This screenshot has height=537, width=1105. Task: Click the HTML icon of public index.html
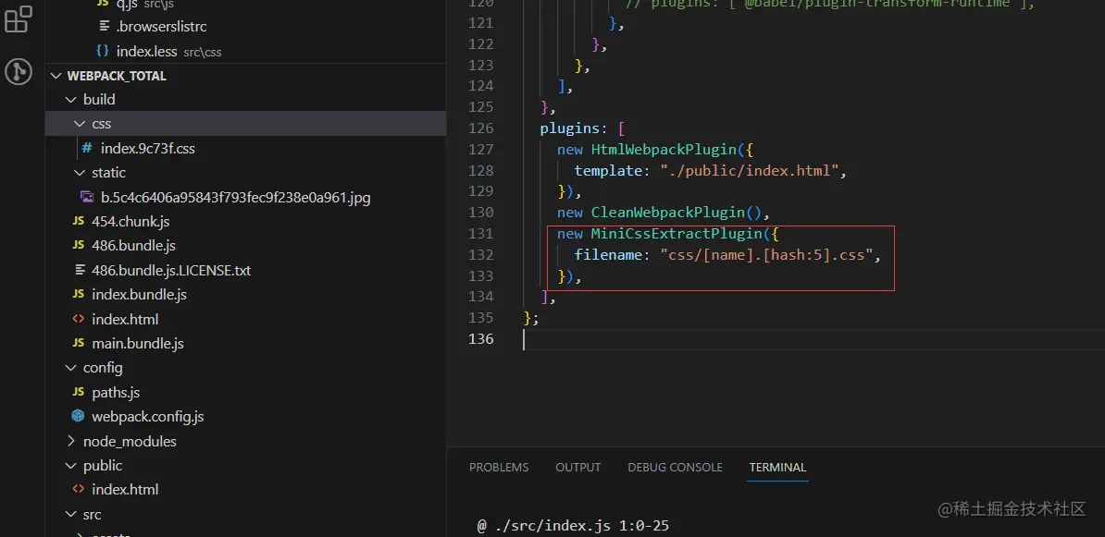click(x=79, y=489)
